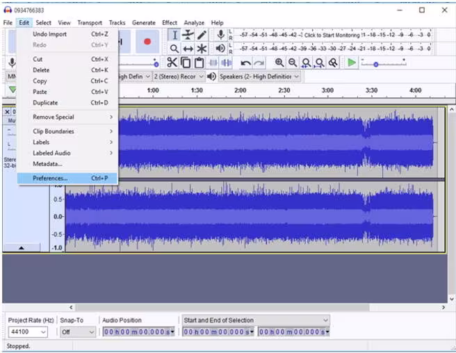456x353 pixels.
Task: Select the Zoom magnifier tool
Action: (174, 49)
